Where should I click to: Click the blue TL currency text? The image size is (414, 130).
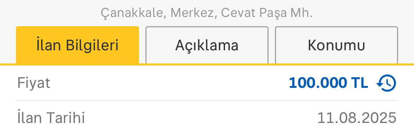360,83
